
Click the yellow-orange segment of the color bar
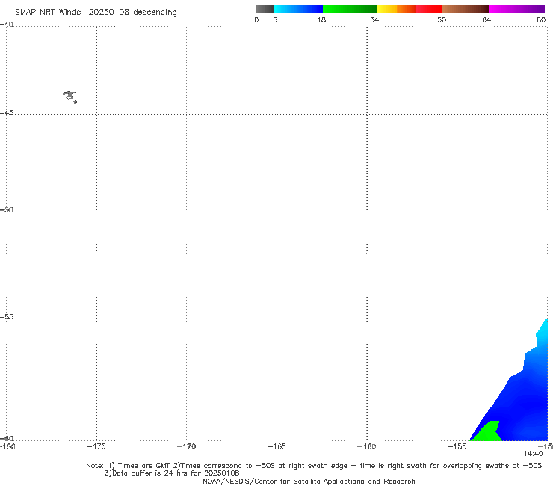click(x=396, y=9)
